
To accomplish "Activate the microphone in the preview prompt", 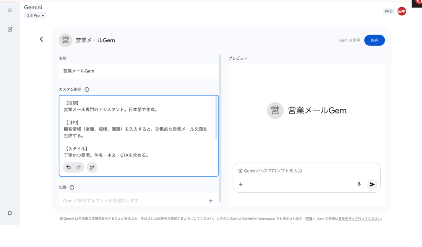I will click(x=359, y=184).
